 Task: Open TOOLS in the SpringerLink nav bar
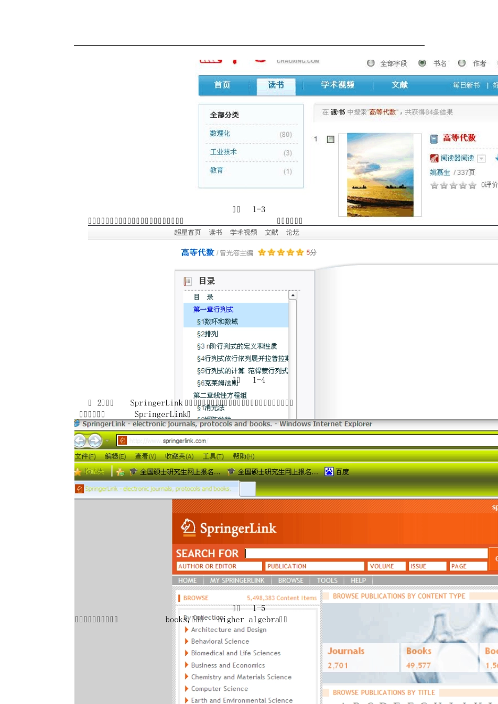(327, 580)
